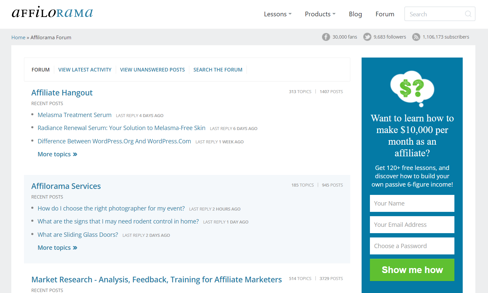Open the Affiliate Hangout forum
This screenshot has width=488, height=293.
pos(62,93)
